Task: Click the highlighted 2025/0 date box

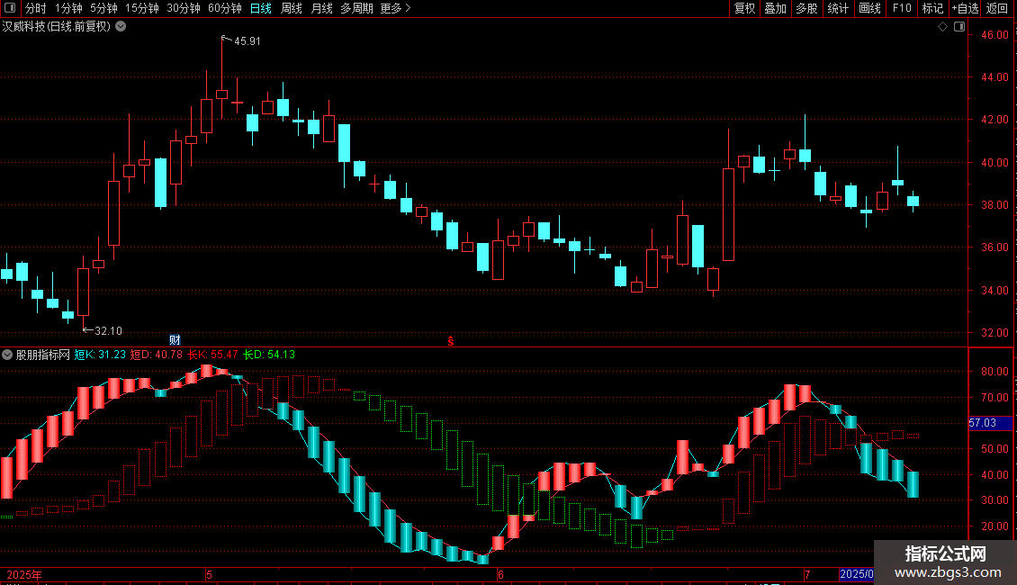Action: point(856,574)
